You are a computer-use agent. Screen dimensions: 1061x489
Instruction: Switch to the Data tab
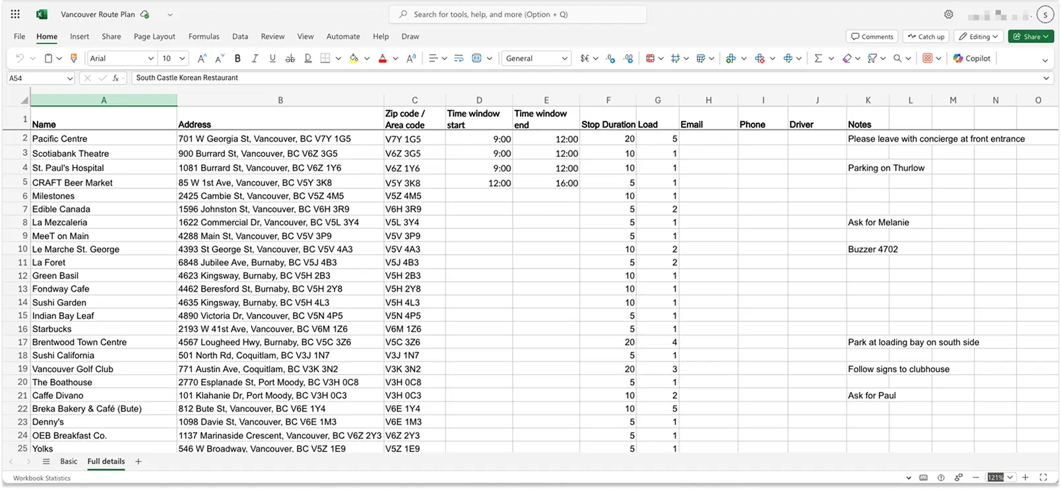(x=240, y=36)
